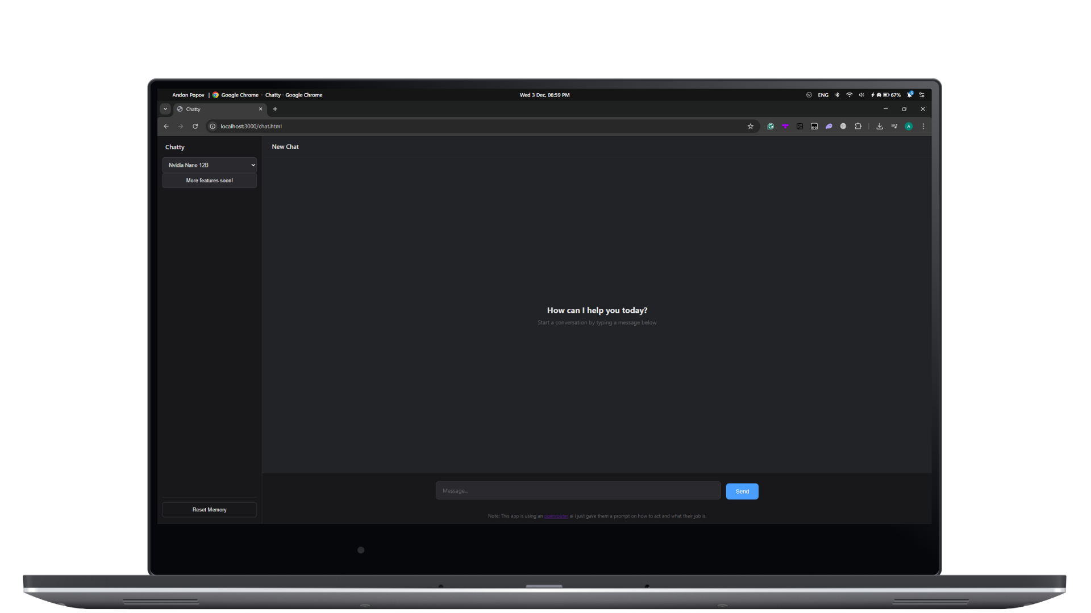Open the tab search chevron
The image size is (1091, 613).
click(165, 109)
